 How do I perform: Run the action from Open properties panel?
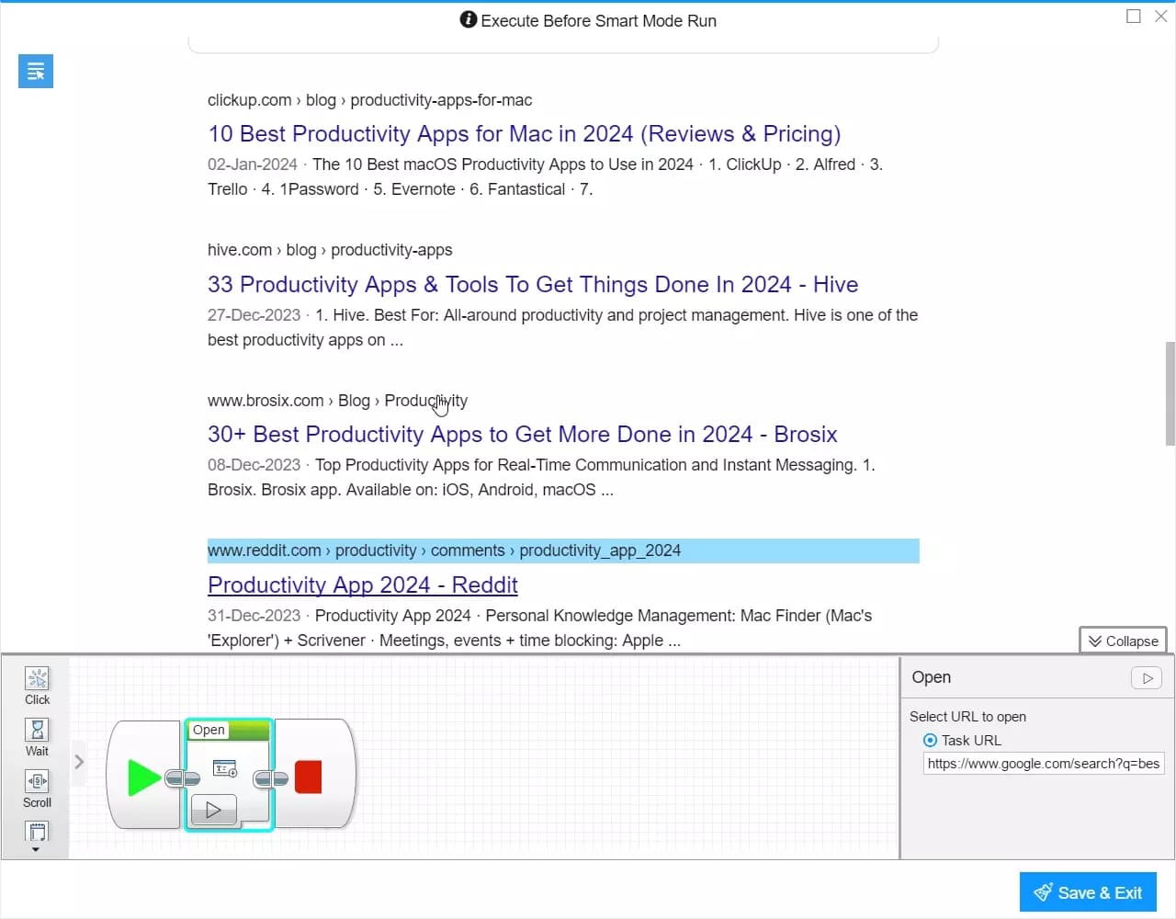tap(1147, 678)
